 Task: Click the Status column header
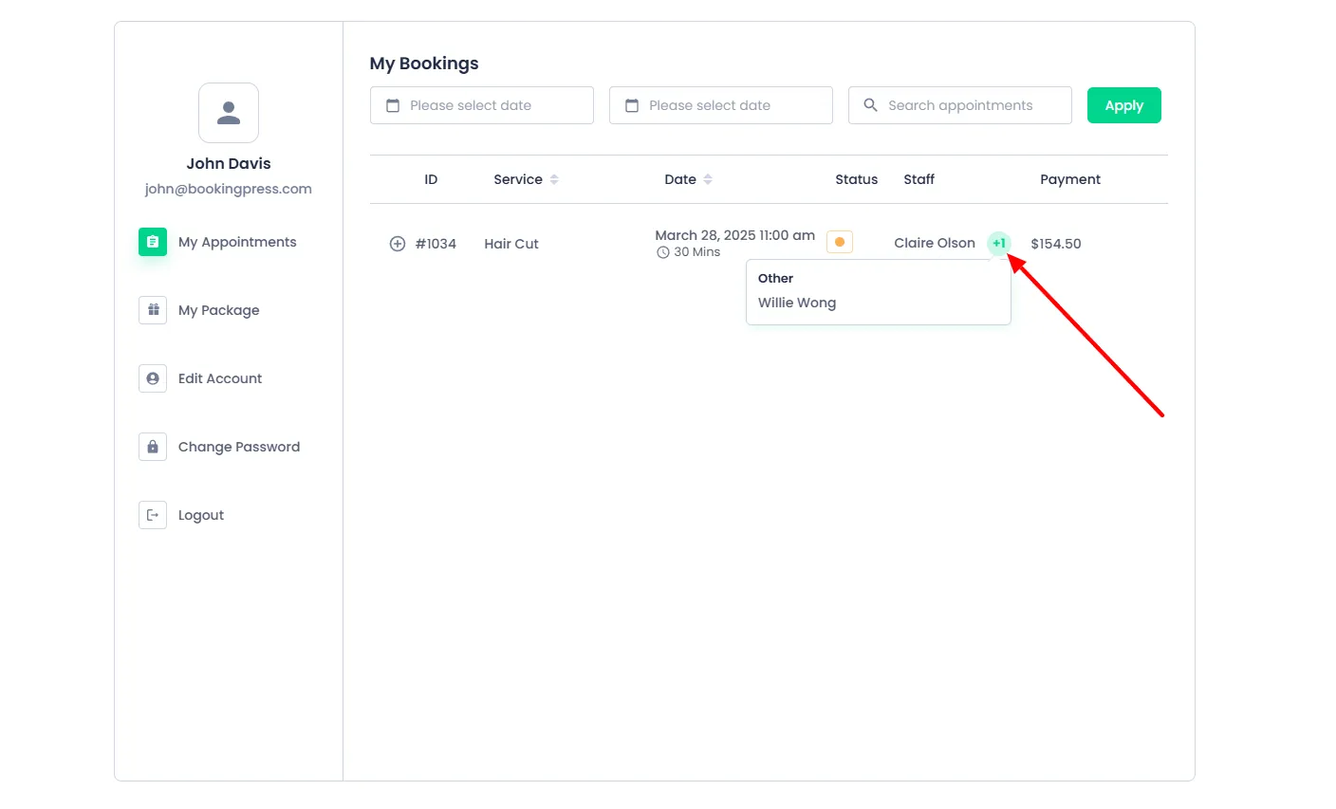pyautogui.click(x=857, y=179)
